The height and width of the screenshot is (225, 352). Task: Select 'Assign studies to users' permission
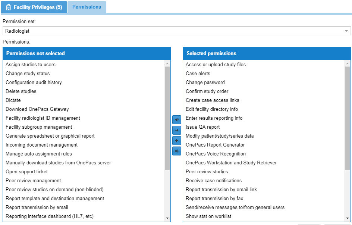point(31,64)
